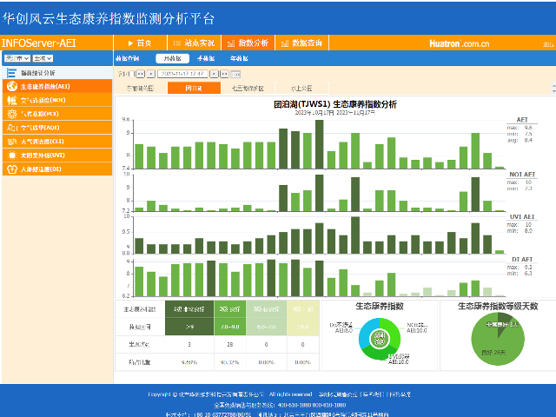Click the 大气清洁度 (CLI) sidebar icon

[x=12, y=142]
